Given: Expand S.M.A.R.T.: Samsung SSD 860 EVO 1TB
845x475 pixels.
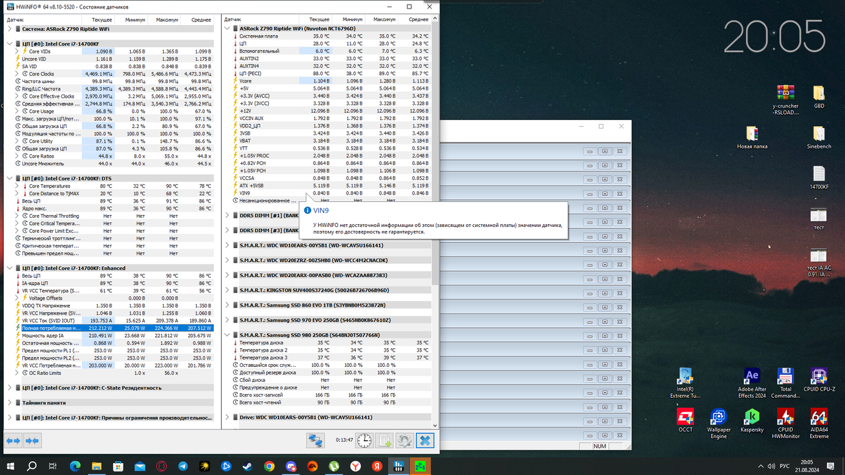Looking at the screenshot, I should pyautogui.click(x=227, y=305).
